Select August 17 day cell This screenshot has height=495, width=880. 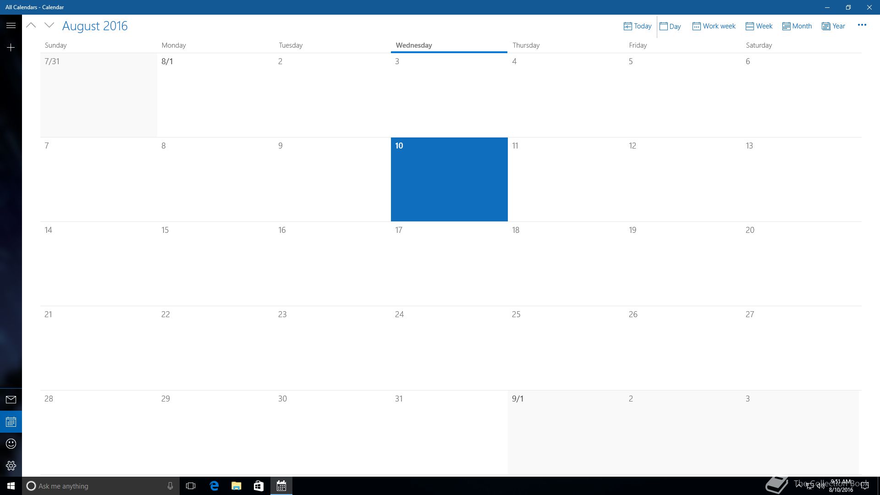pos(449,264)
